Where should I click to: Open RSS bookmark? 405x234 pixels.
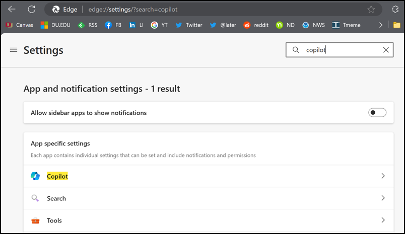pos(88,25)
